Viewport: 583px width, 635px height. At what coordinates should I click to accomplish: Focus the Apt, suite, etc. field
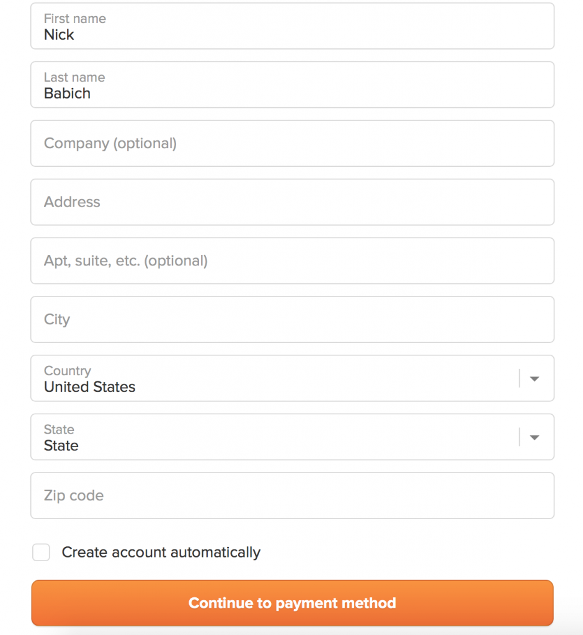point(291,261)
